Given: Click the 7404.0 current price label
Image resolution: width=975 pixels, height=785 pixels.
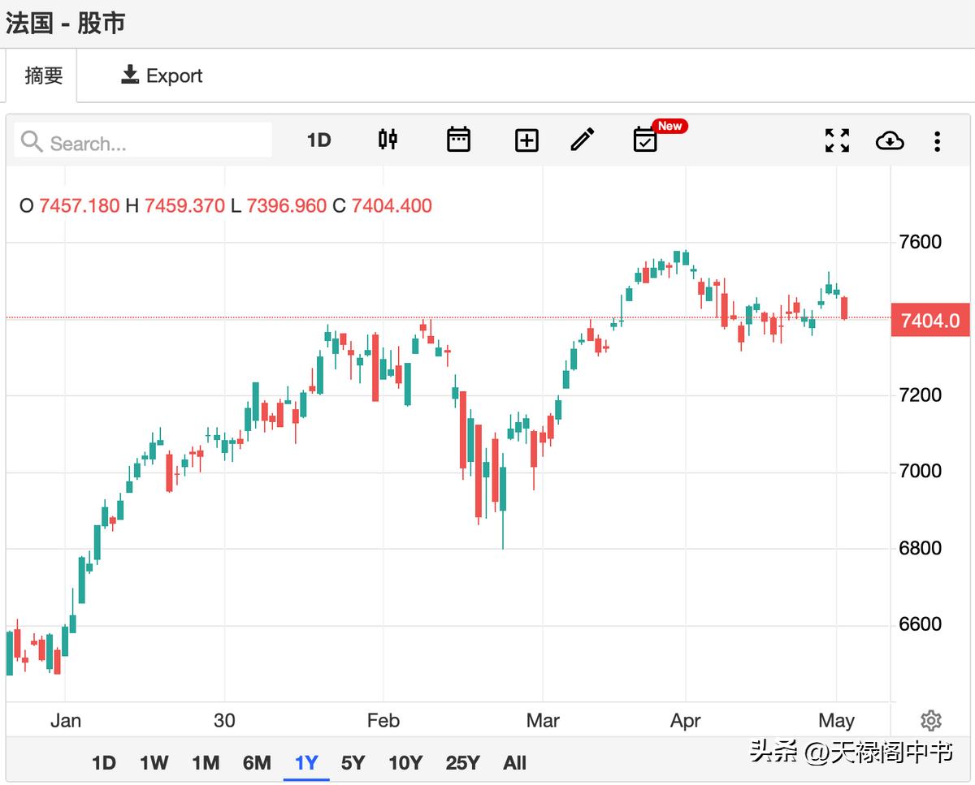Looking at the screenshot, I should pyautogui.click(x=929, y=321).
